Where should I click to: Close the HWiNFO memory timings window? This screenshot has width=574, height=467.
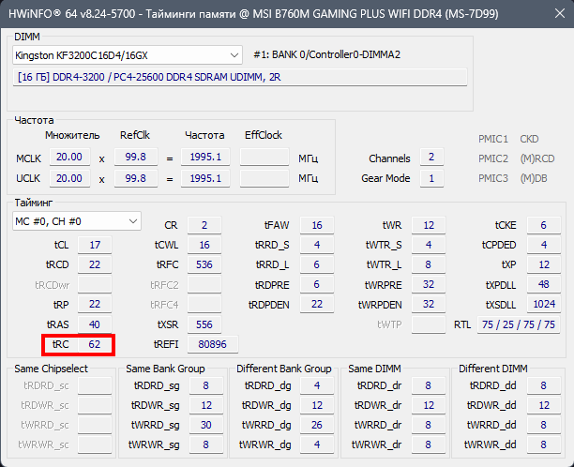click(x=559, y=13)
